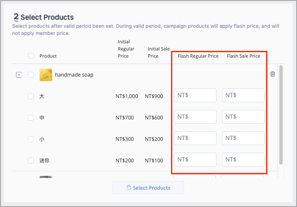Focus Flash Regular Price field for 迷你
Screen dimensions: 297x207
[x=195, y=160]
